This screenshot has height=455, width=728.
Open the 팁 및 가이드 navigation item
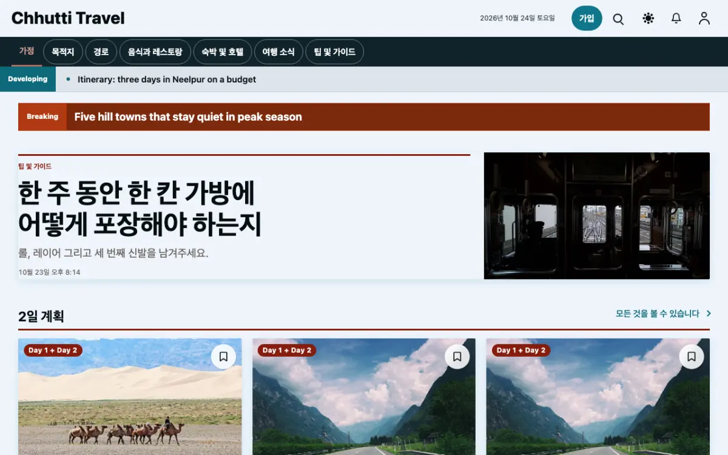(x=335, y=52)
